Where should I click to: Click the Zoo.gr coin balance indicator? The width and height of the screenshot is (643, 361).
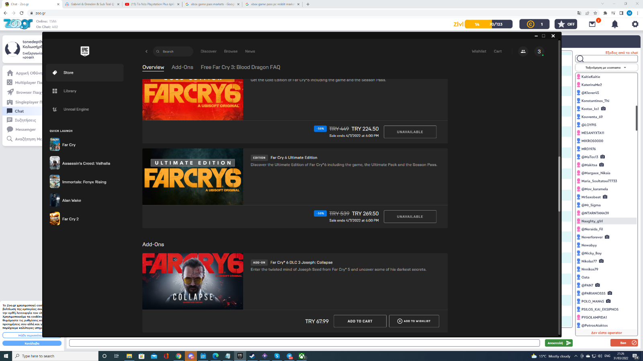(534, 24)
